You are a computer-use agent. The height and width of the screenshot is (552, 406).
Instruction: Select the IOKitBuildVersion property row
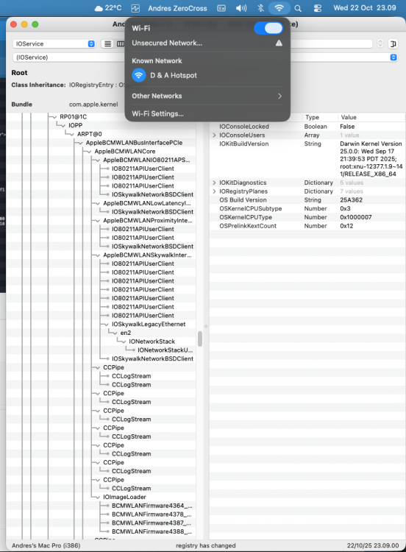307,159
